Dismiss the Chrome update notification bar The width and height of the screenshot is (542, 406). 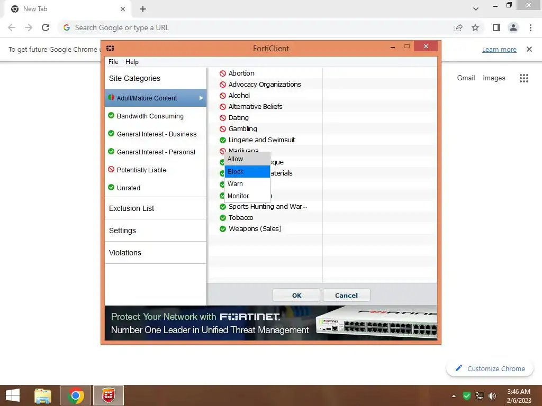pos(529,49)
